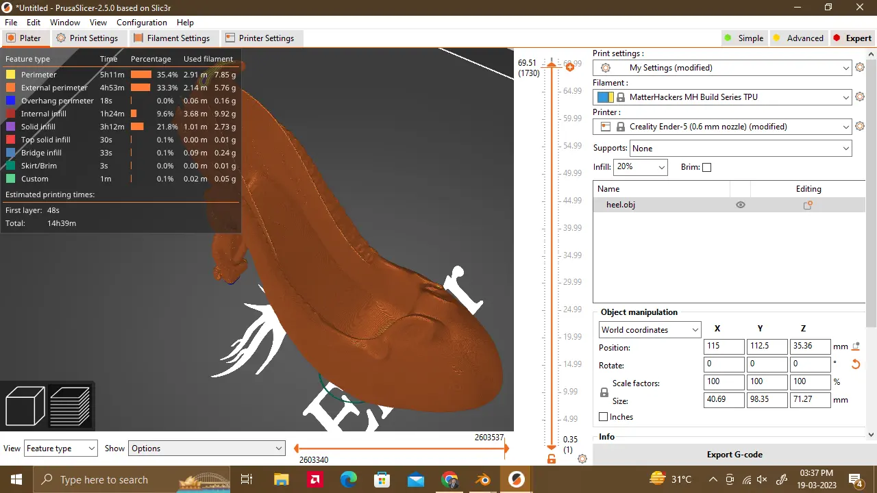877x493 pixels.
Task: Open filament settings gear next to MatterHackers TPU
Action: tap(861, 97)
